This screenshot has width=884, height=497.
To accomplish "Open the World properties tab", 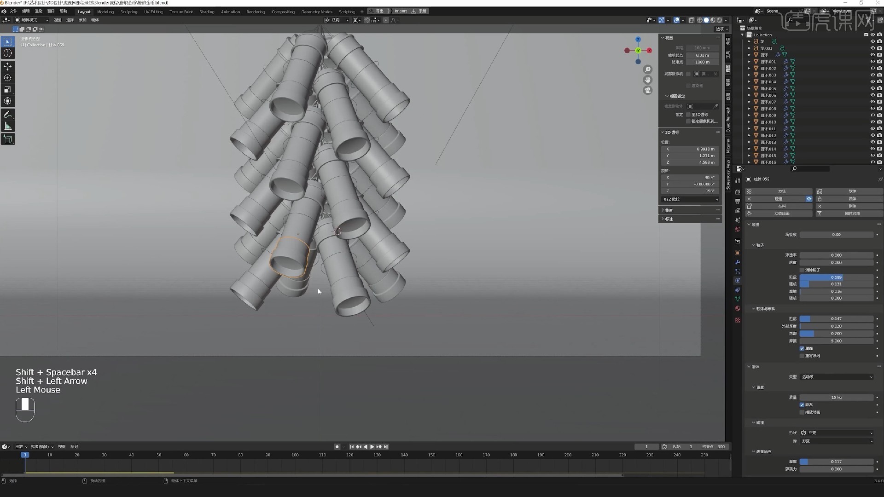I will tap(738, 229).
